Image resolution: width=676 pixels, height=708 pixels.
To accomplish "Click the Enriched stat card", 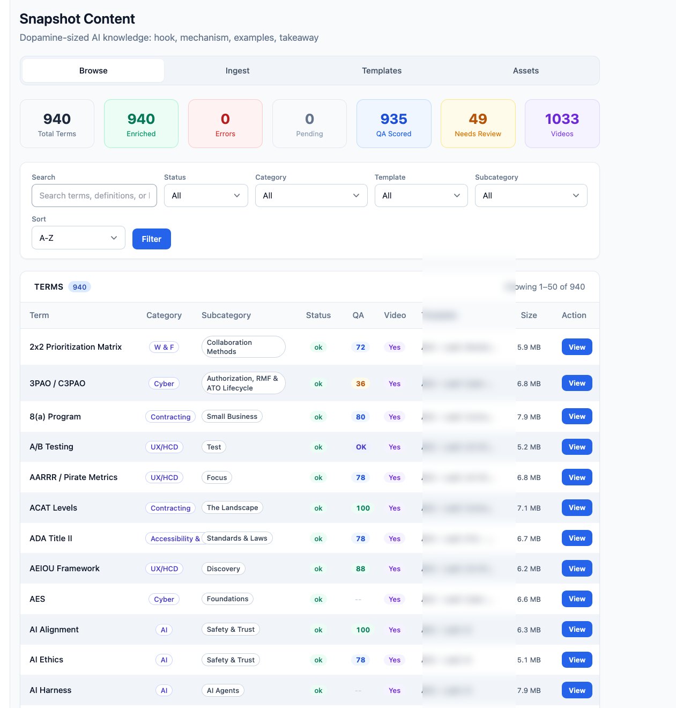I will pos(141,124).
